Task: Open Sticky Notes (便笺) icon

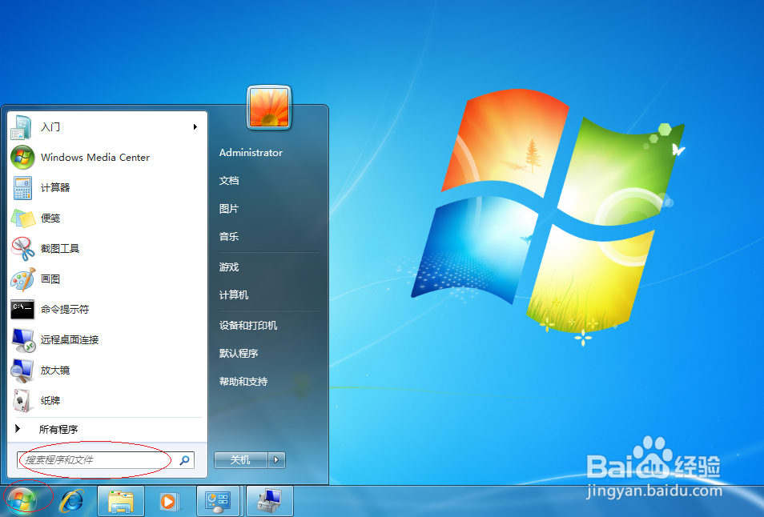Action: pyautogui.click(x=23, y=218)
